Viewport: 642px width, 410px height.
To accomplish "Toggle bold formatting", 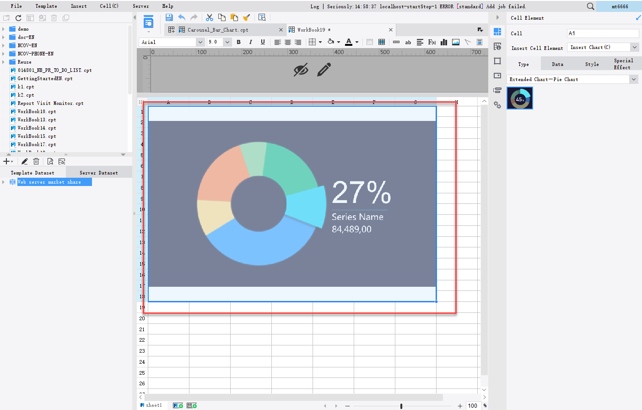I will pos(238,42).
